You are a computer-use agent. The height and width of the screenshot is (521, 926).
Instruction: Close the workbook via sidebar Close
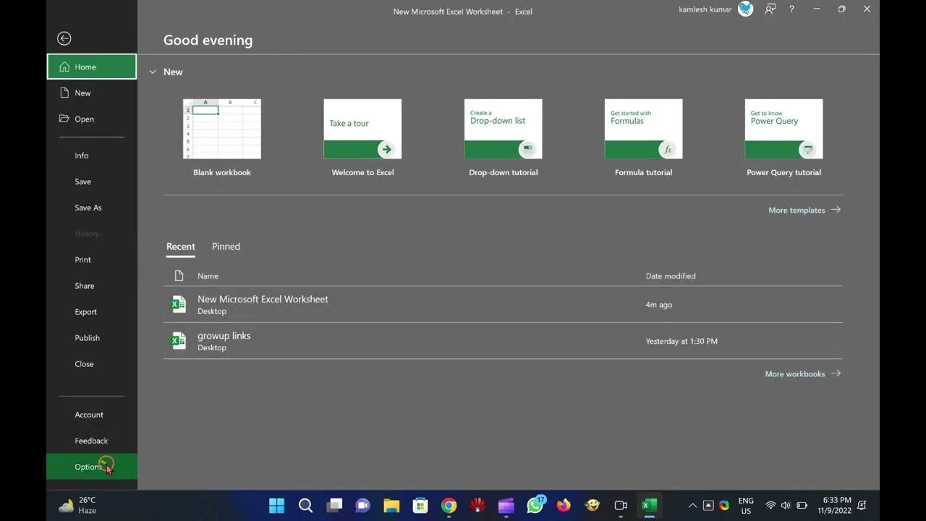click(x=92, y=364)
